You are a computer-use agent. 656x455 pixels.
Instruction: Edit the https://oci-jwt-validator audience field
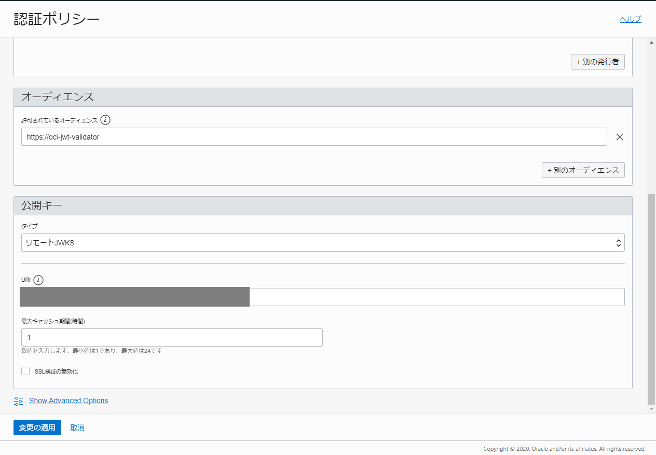tap(314, 137)
